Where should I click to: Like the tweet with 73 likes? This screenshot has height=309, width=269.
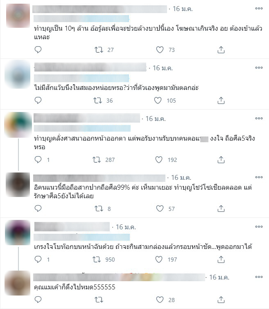[x=160, y=50]
